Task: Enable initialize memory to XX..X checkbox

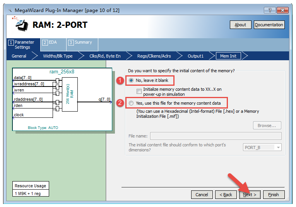Action: click(x=139, y=92)
